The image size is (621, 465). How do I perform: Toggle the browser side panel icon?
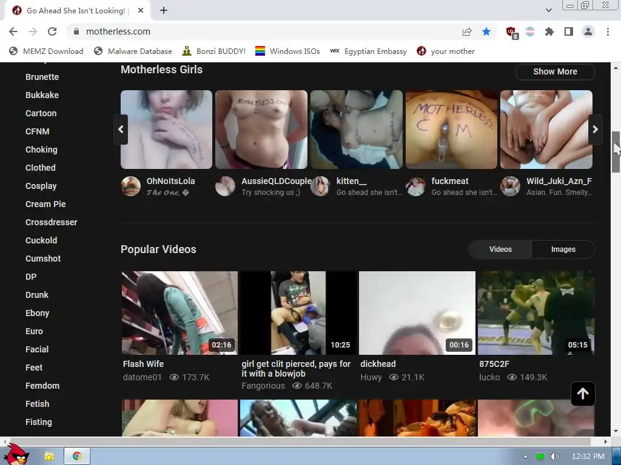(569, 31)
